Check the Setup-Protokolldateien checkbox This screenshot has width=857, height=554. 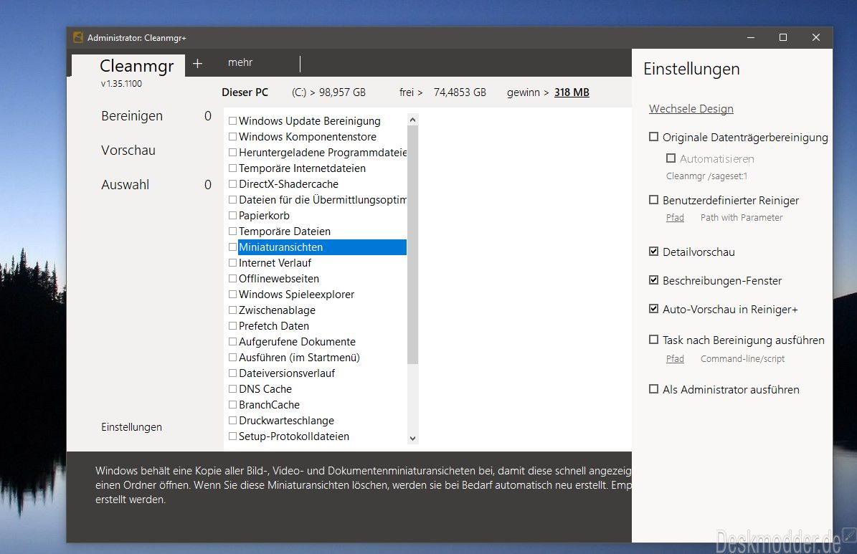233,436
